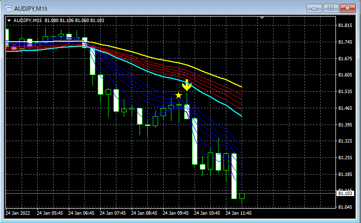This screenshot has width=361, height=223.
Task: Click the 24 Jan 2022 date label
Action: (x=18, y=213)
